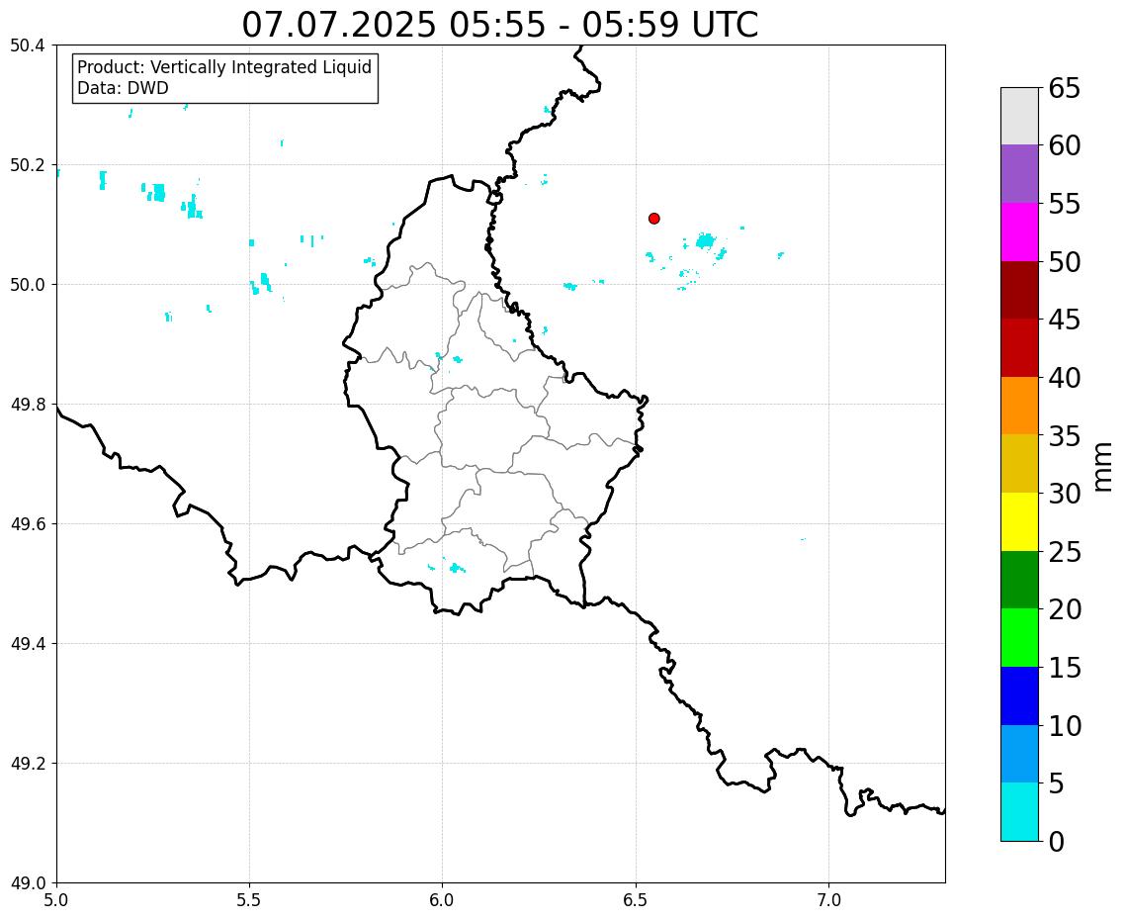Click the 50.0 latitude axis tick label
This screenshot has height=920, width=1125.
click(28, 284)
